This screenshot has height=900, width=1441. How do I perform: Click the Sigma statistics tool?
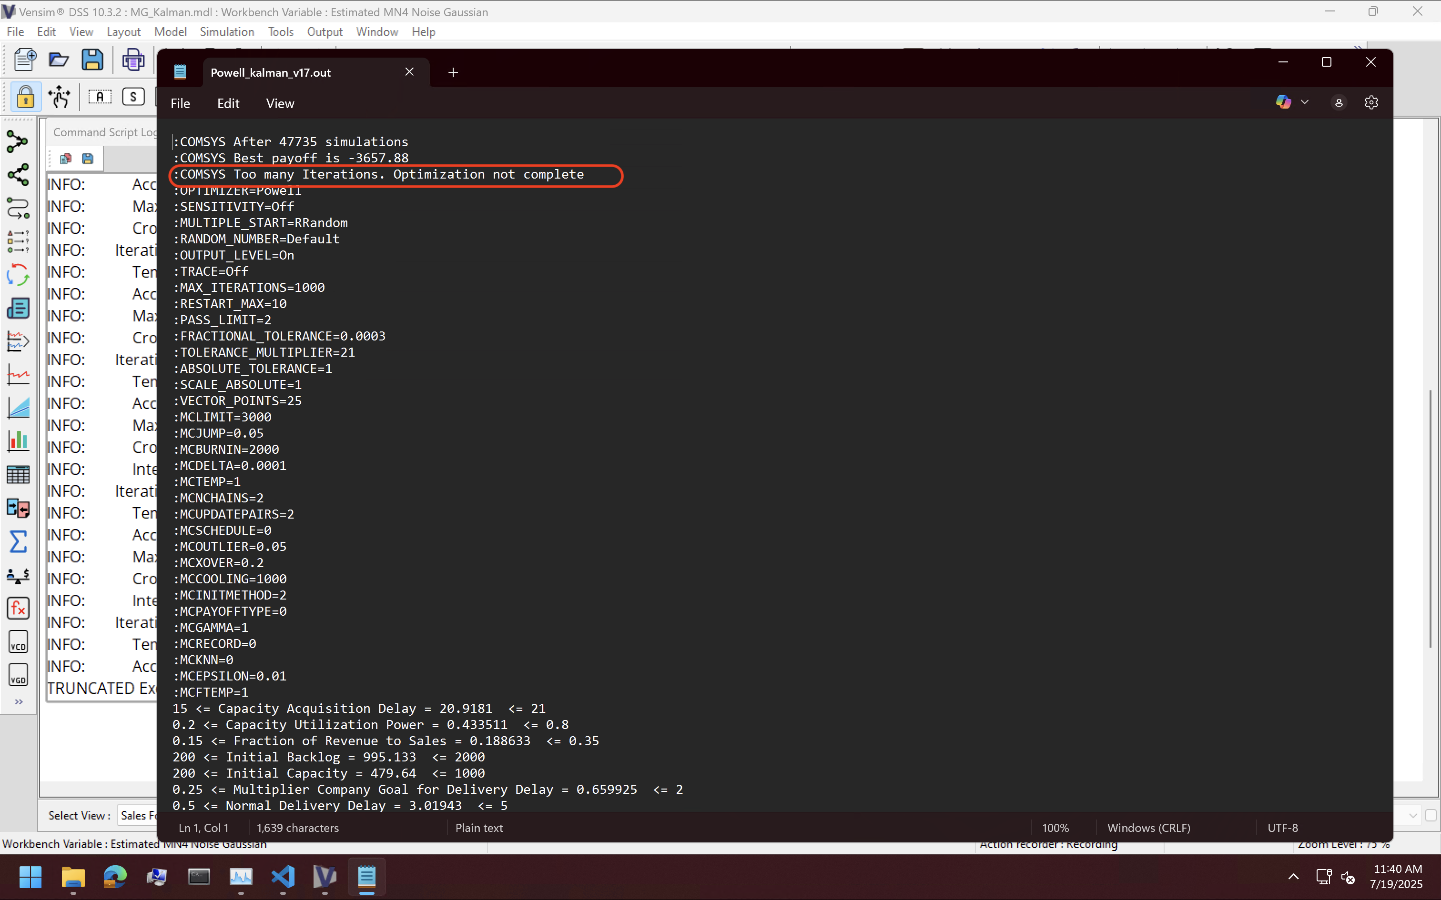18,542
